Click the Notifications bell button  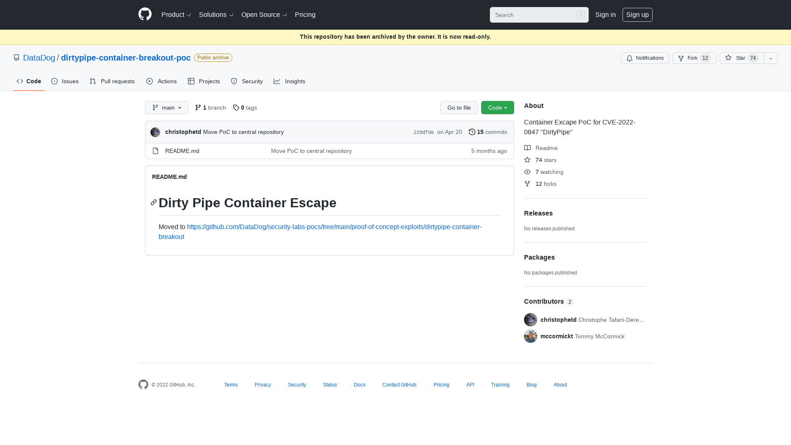pos(645,58)
